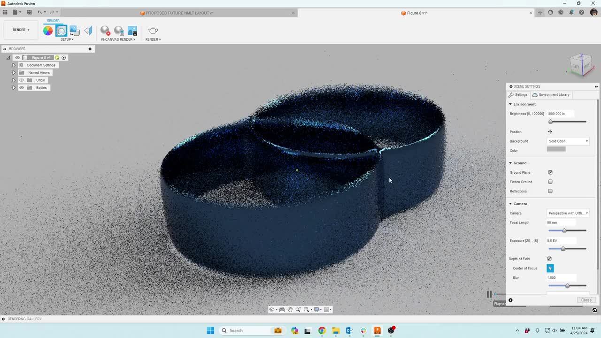
Task: Select the Pan hand tool
Action: [290, 309]
